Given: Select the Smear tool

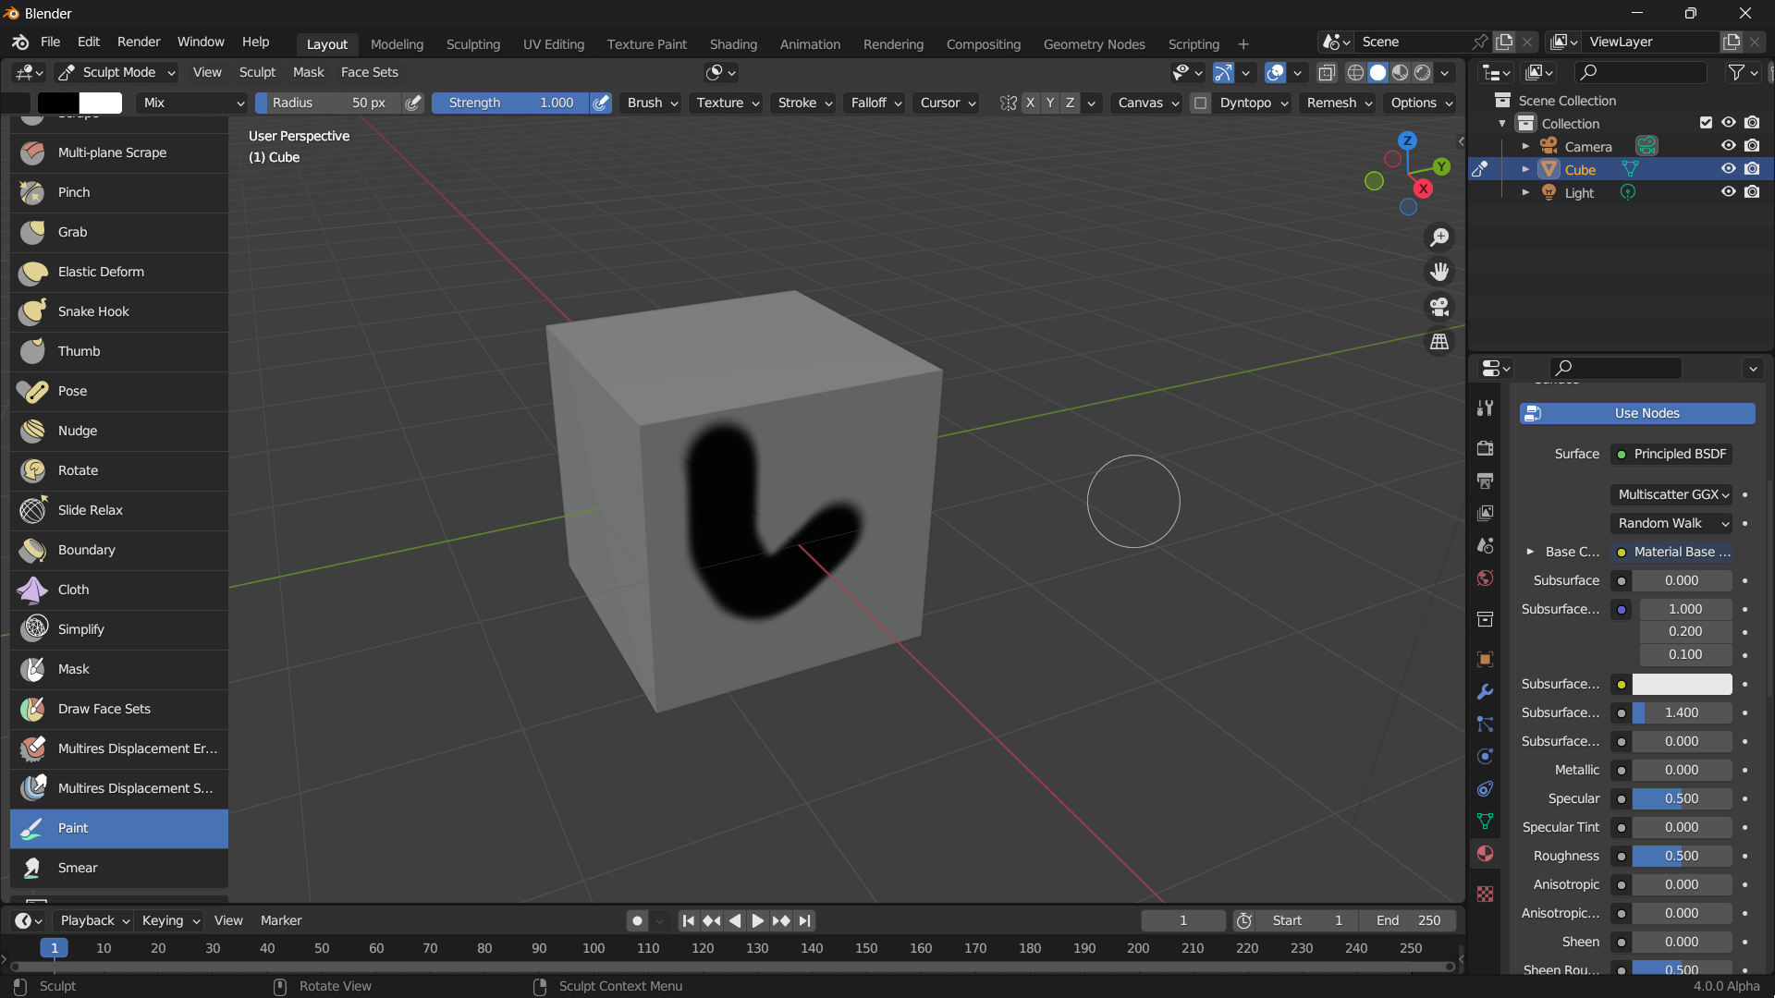Looking at the screenshot, I should click(119, 868).
